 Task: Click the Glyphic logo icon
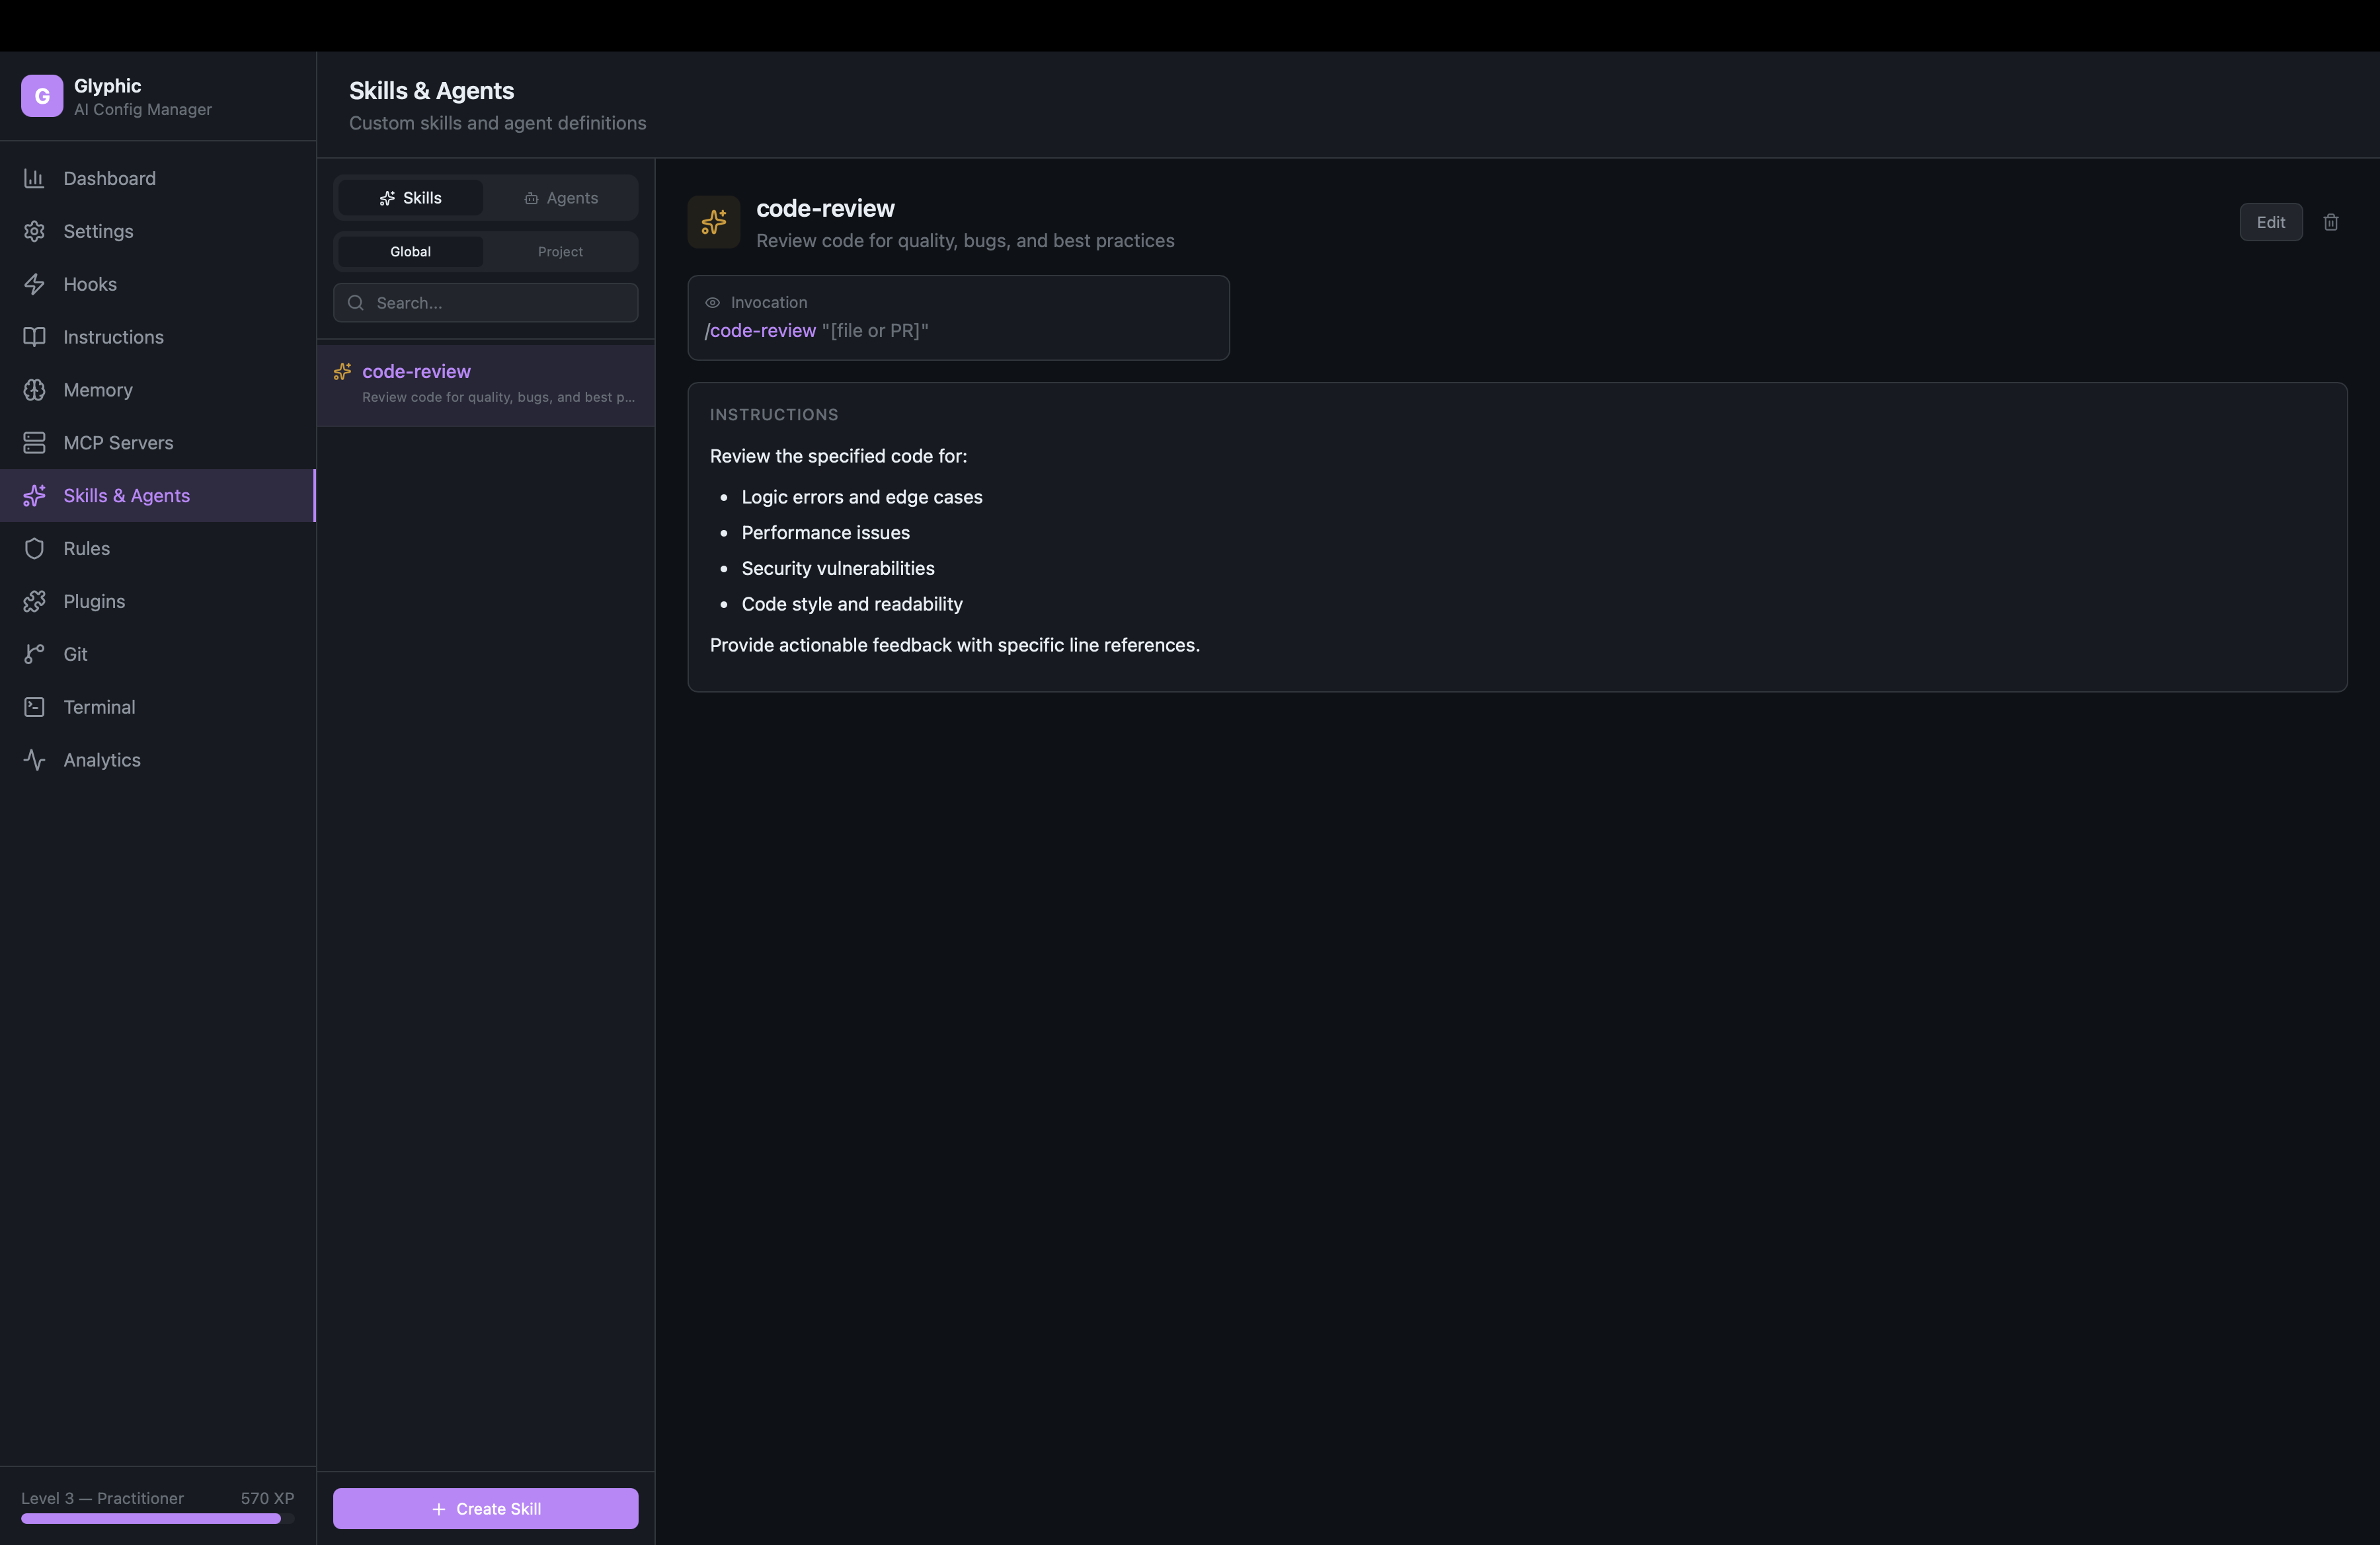42,96
